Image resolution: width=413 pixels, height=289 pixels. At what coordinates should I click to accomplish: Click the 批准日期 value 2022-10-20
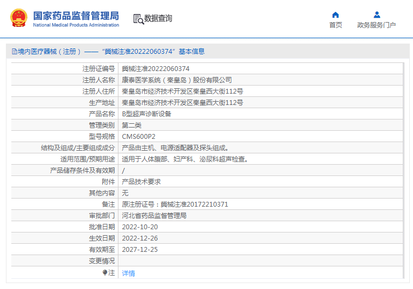[140, 227]
